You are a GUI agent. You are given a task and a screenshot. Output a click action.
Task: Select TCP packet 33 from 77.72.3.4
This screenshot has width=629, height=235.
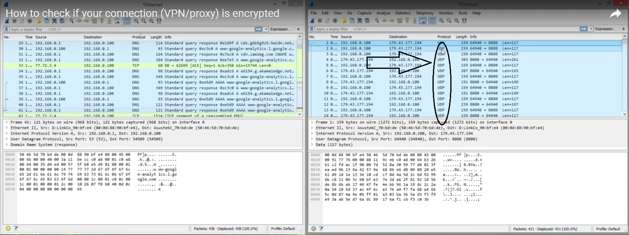click(x=150, y=65)
